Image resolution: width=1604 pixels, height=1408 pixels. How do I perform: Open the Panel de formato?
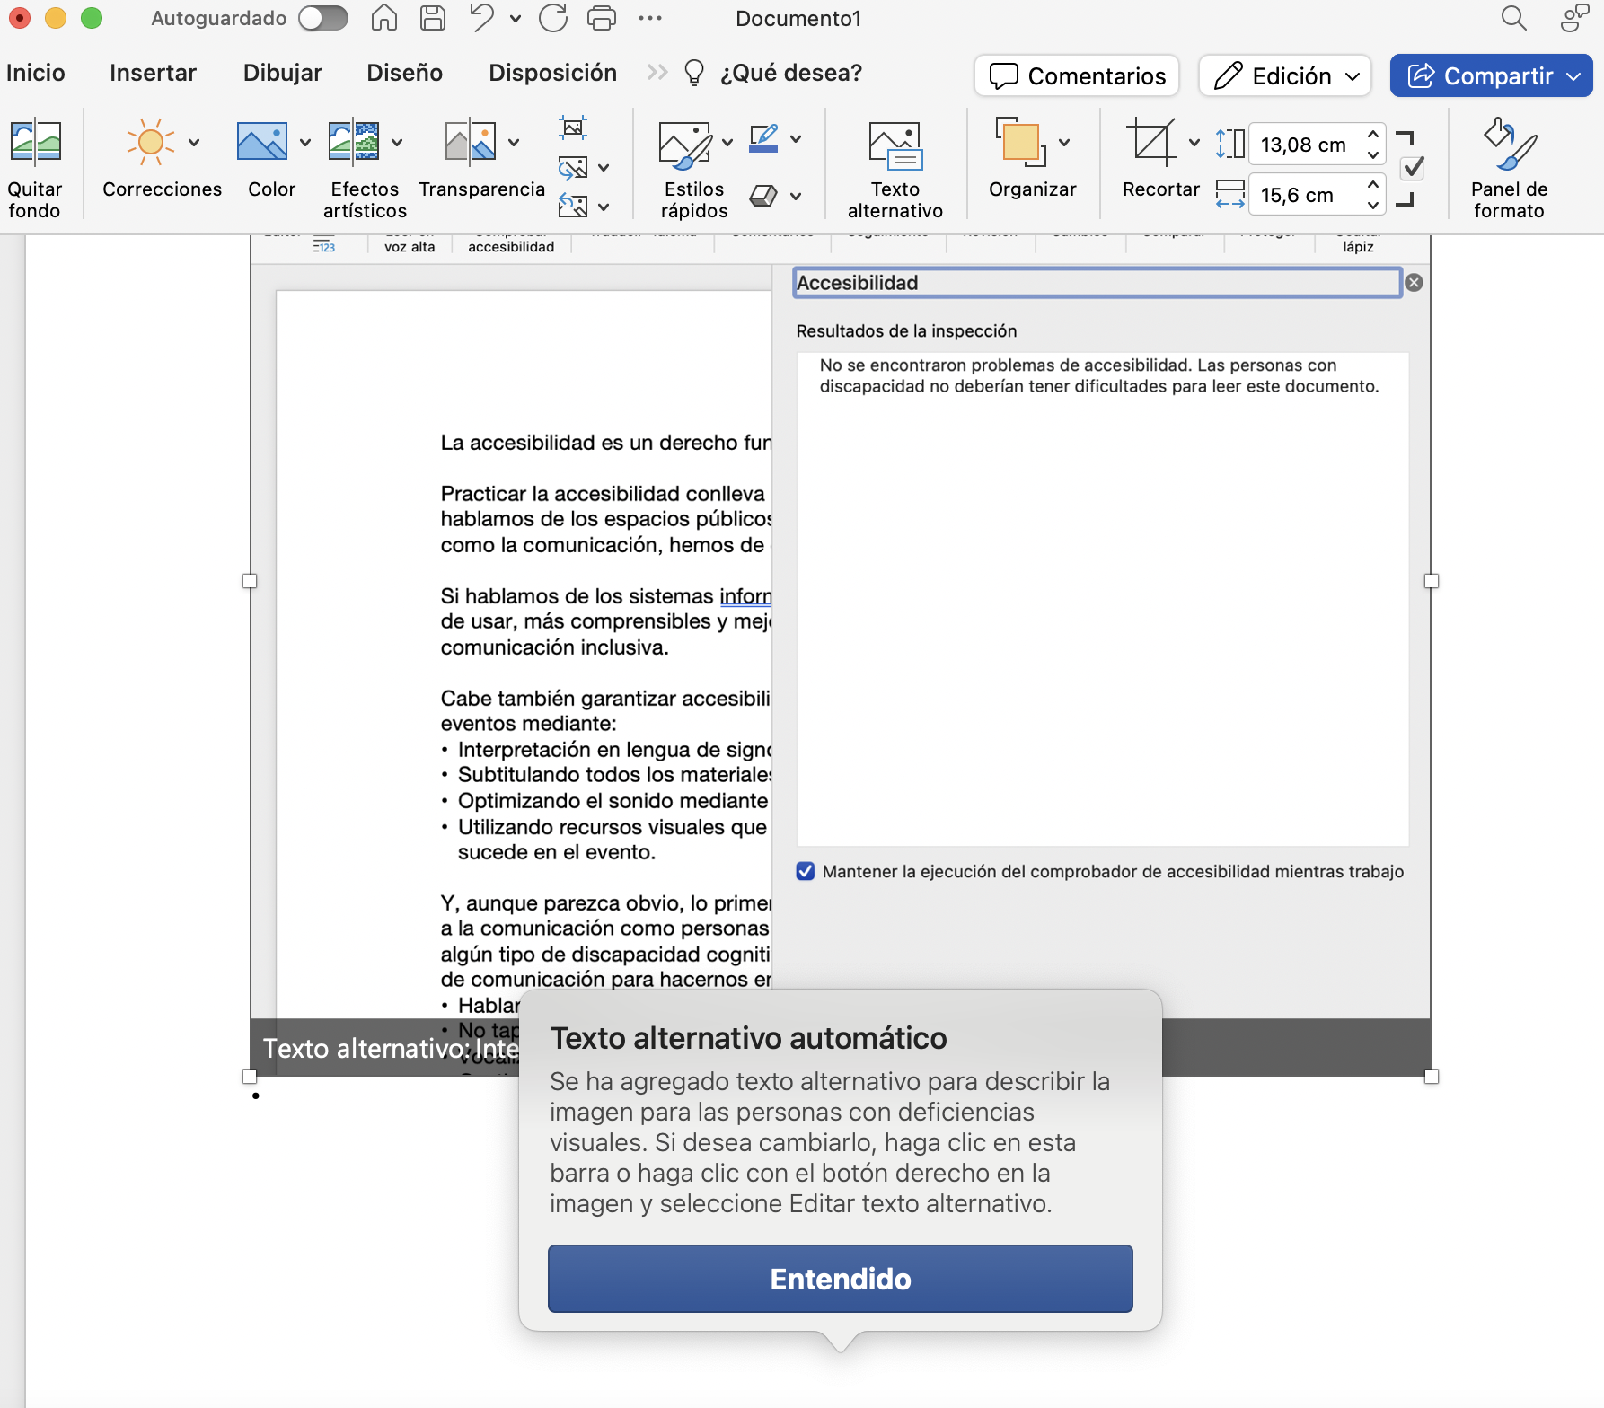point(1509,166)
